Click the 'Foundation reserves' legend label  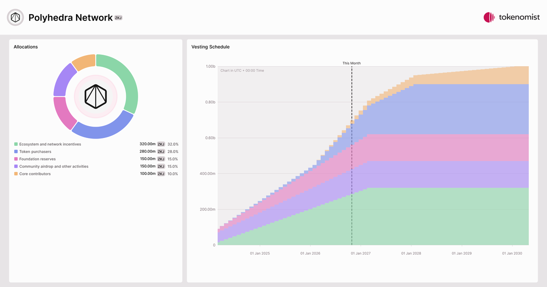(x=38, y=159)
